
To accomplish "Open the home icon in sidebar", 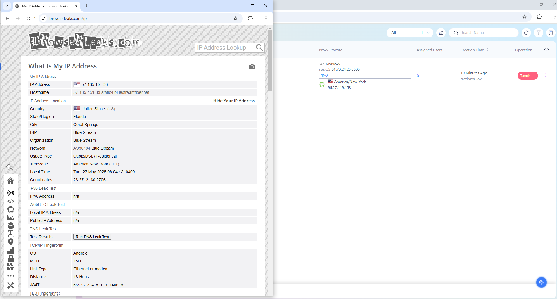I will (11, 181).
